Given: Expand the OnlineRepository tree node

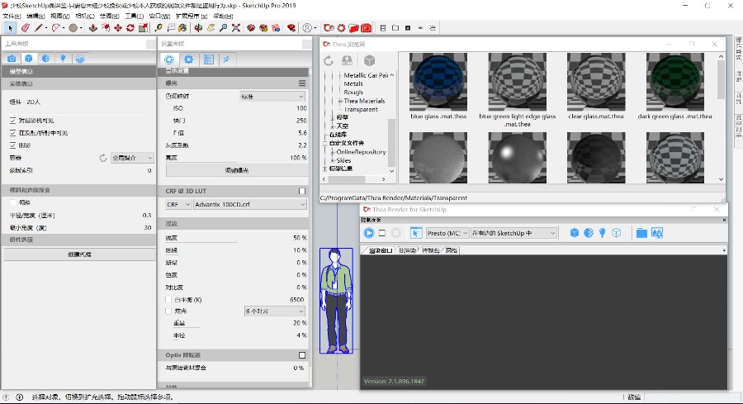Looking at the screenshot, I should coord(333,152).
